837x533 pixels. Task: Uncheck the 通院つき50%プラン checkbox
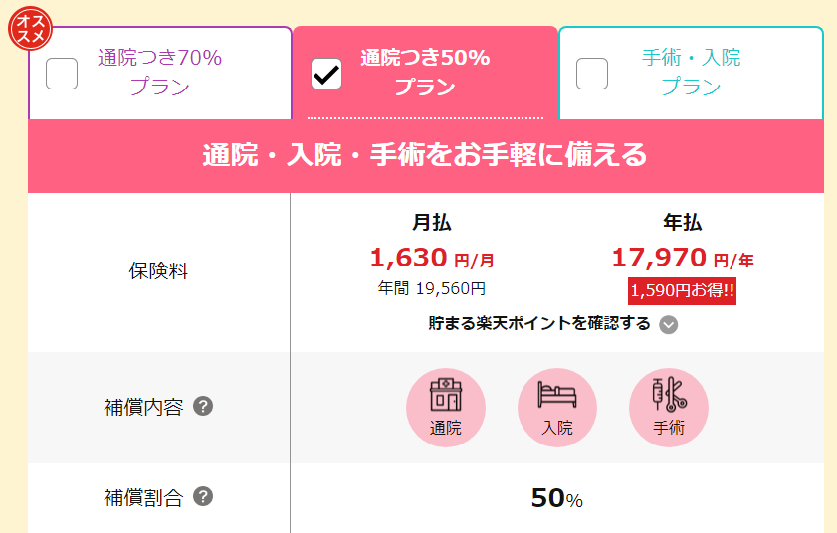[326, 74]
